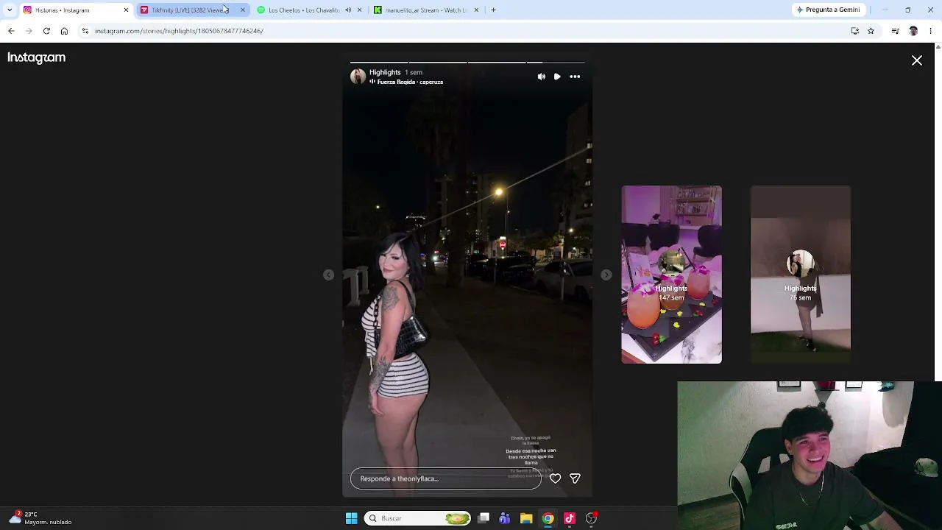This screenshot has height=530, width=942.
Task: Install or cast with the address bar screen icon
Action: coord(855,31)
